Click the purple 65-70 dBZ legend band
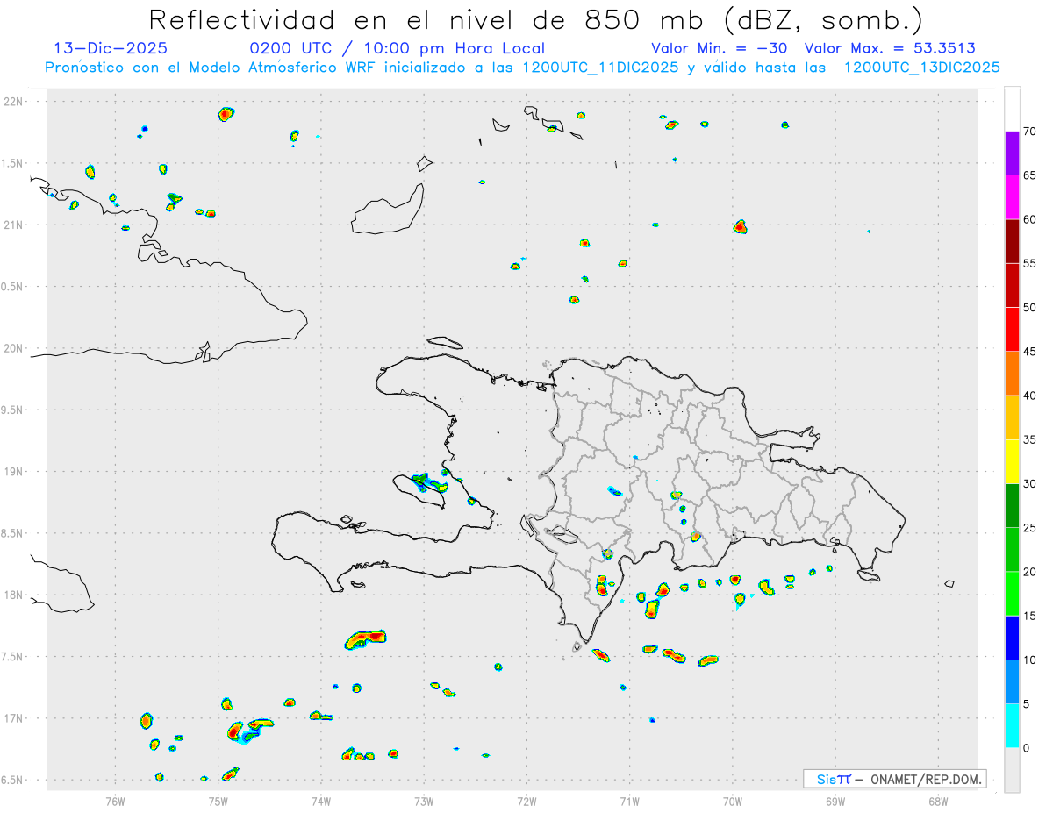The height and width of the screenshot is (813, 1053). (x=1012, y=153)
